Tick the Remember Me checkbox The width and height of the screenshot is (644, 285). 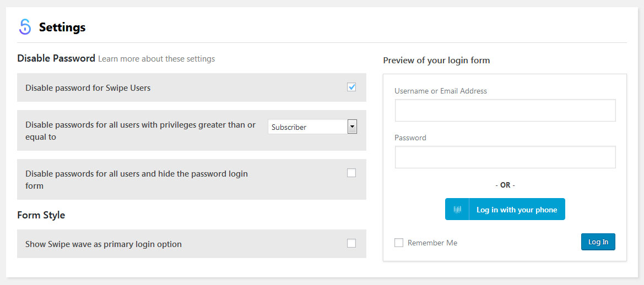pyautogui.click(x=399, y=243)
